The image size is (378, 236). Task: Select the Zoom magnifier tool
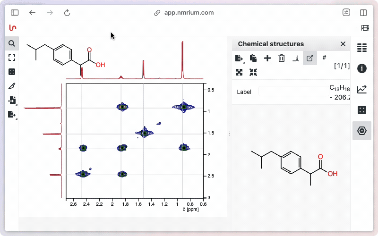click(12, 43)
